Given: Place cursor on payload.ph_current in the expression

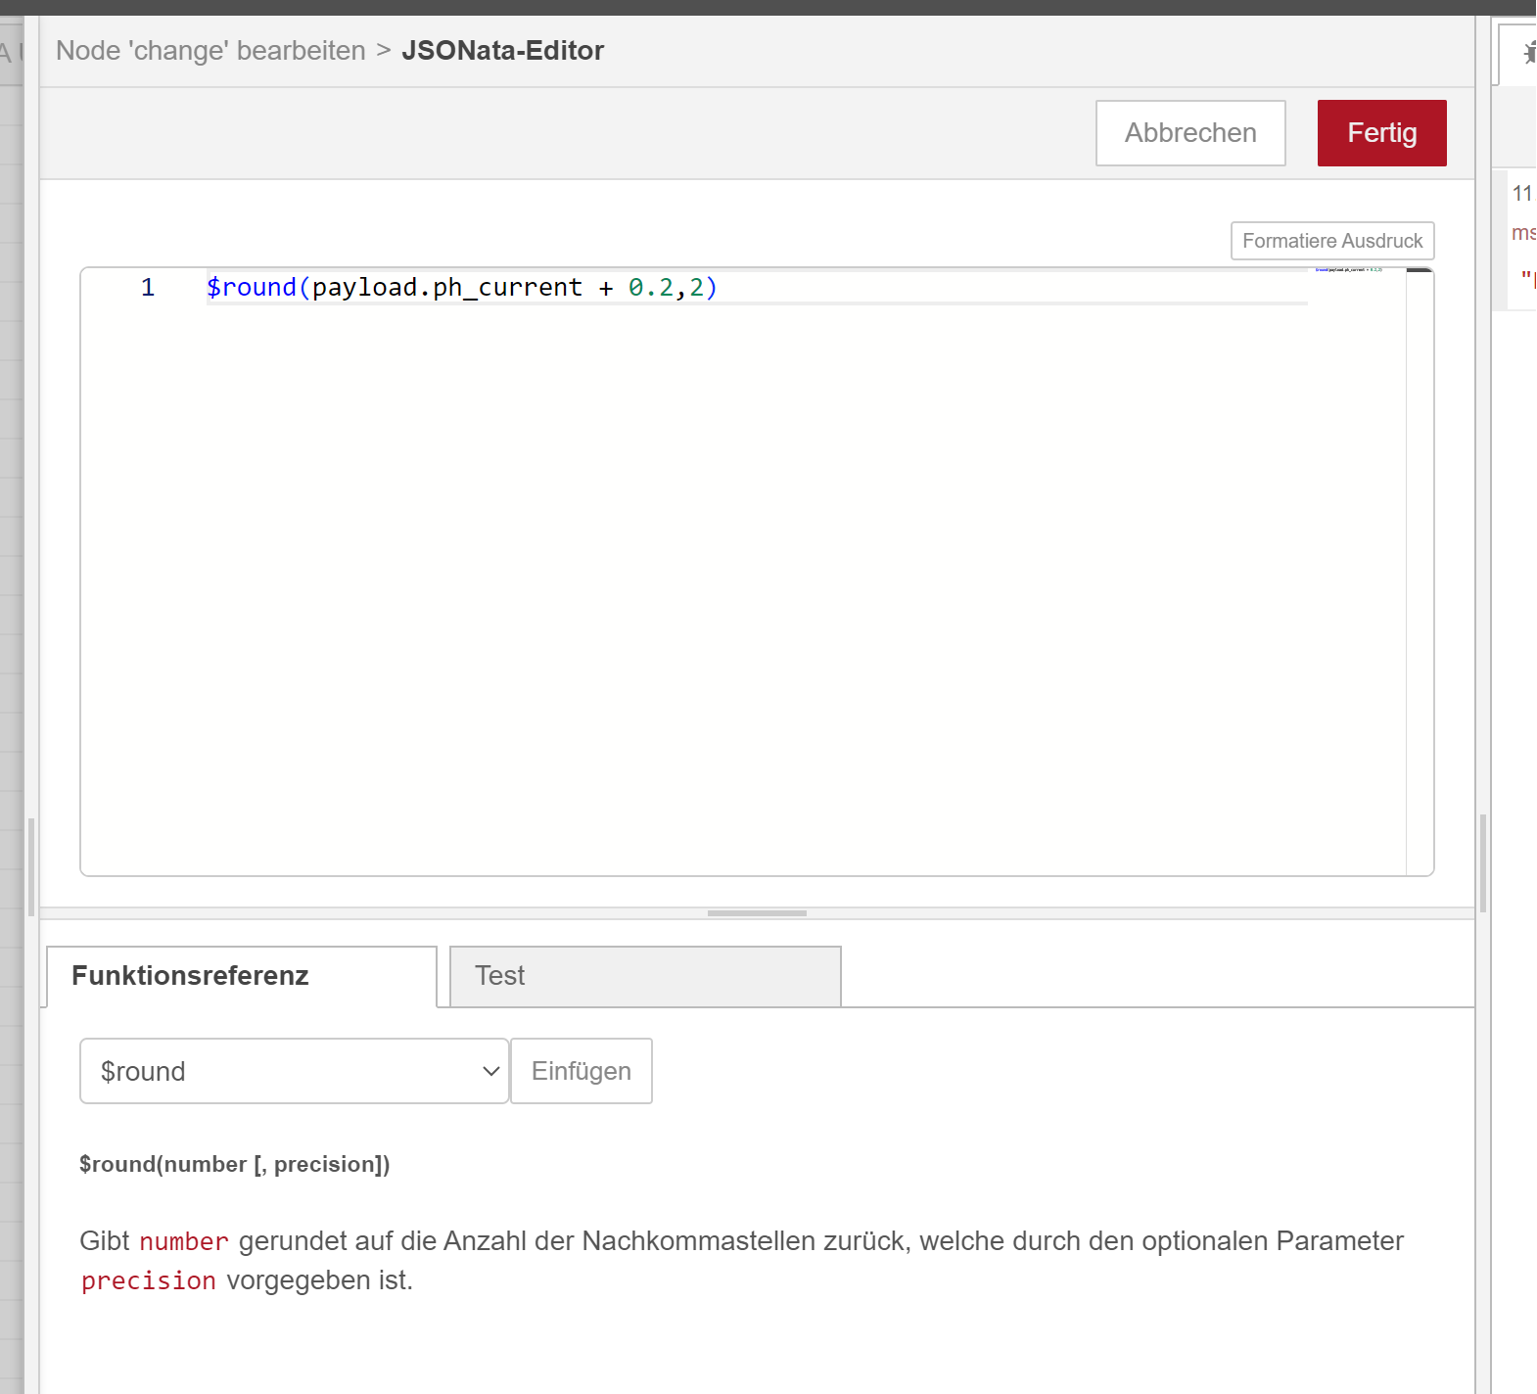Looking at the screenshot, I should pyautogui.click(x=446, y=288).
